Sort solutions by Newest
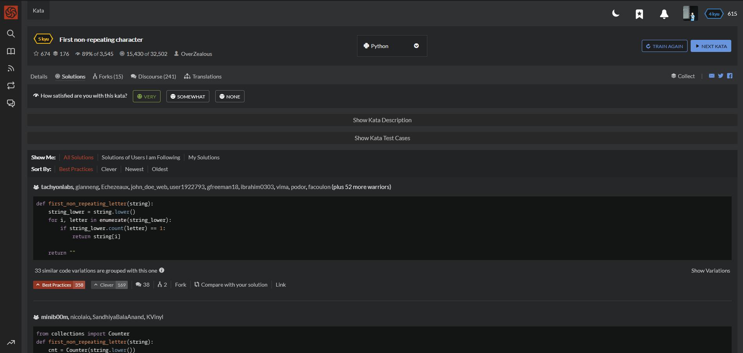Screen dimensions: 743x353 [x=134, y=169]
